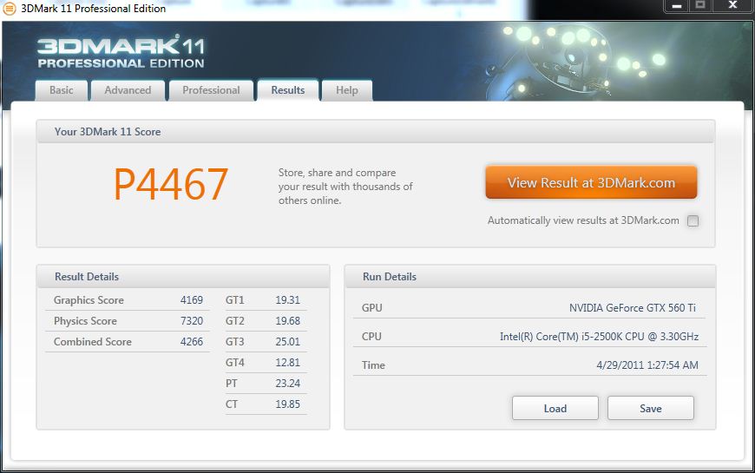The width and height of the screenshot is (755, 473).
Task: Open the Advanced tab
Action: (x=128, y=90)
